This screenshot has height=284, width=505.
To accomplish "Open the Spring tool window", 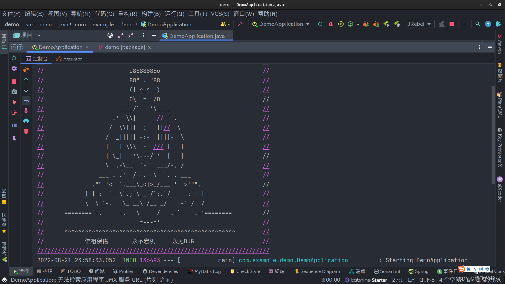I will click(x=418, y=271).
